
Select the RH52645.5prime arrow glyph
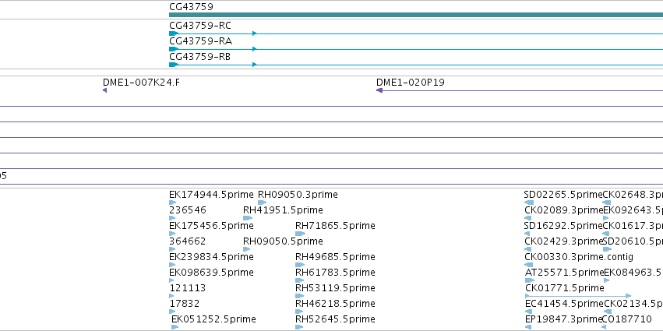pos(299,327)
